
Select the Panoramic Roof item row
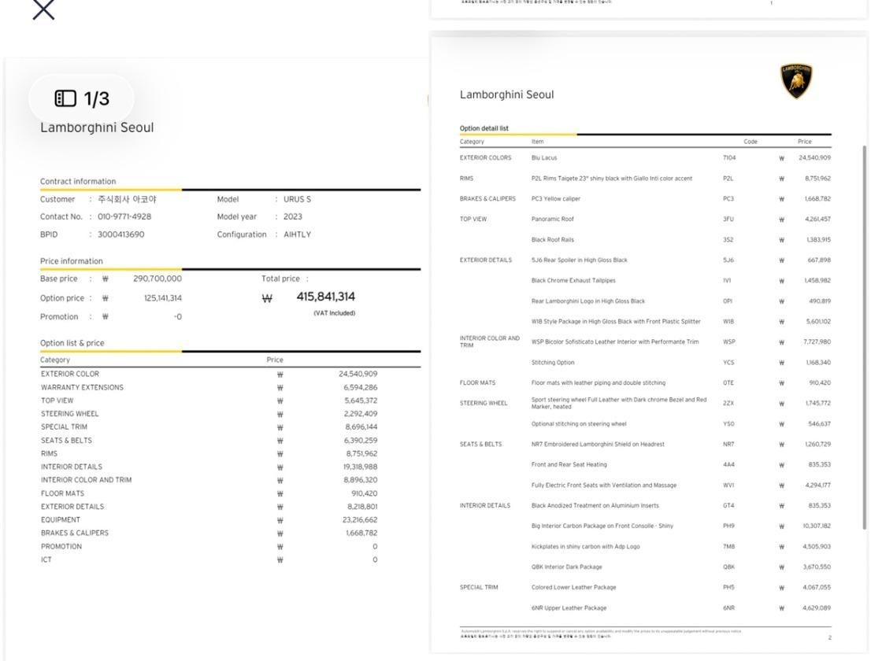(x=645, y=220)
